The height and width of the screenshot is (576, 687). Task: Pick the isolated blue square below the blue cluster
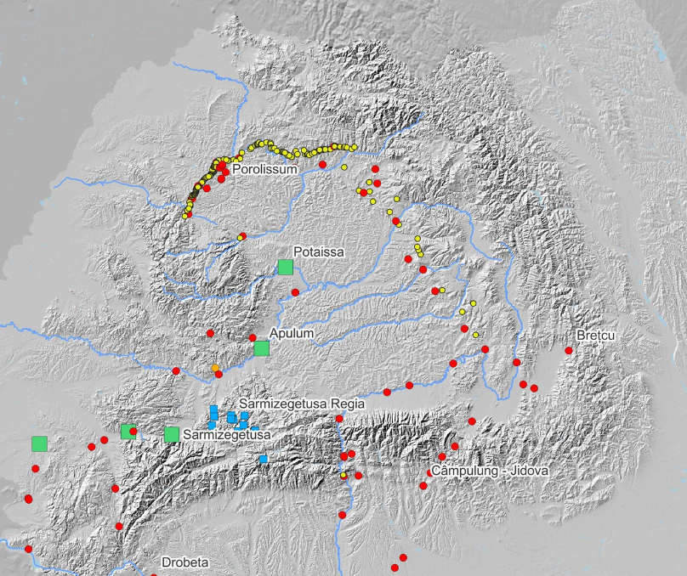tap(264, 459)
